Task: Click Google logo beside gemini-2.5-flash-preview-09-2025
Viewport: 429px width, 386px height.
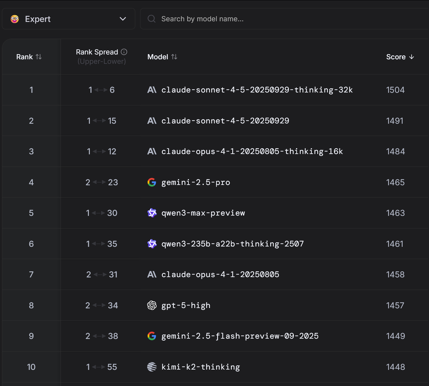Action: 152,336
